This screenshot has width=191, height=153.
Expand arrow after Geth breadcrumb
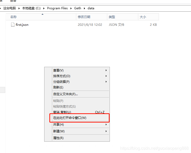[x=85, y=8]
